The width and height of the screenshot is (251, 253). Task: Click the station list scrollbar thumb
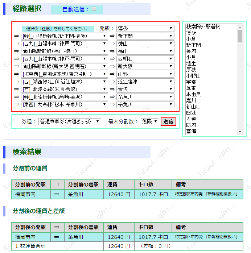240,36
